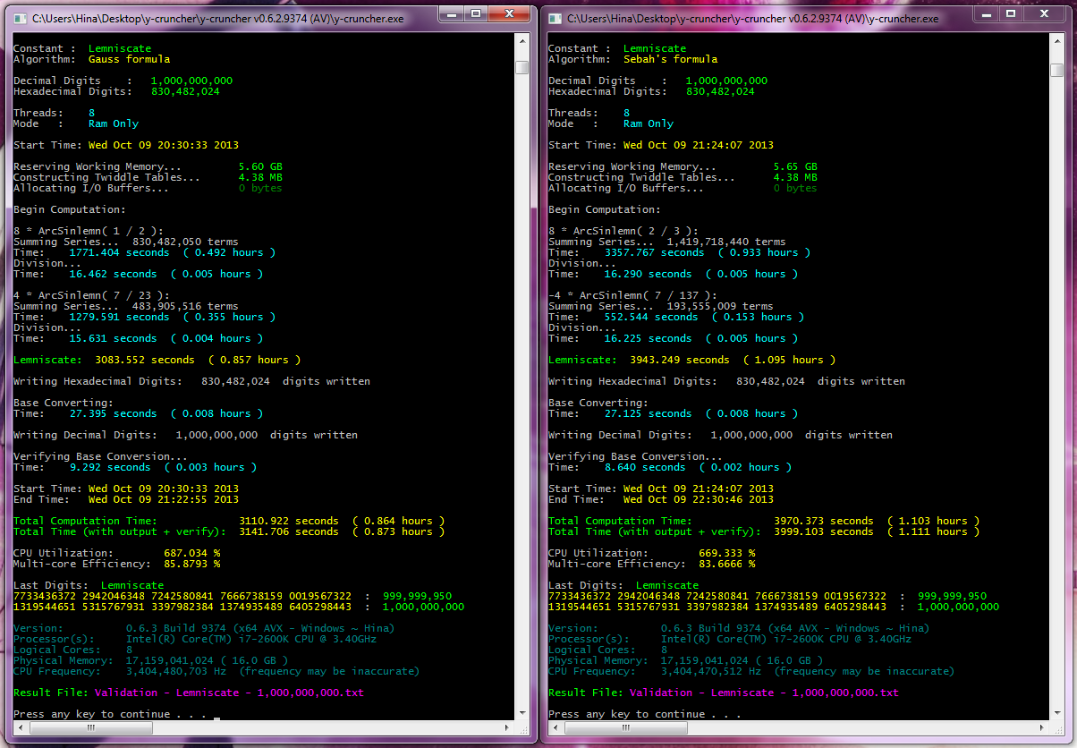Open system menu icon of Sebah's formula window
This screenshot has height=748, width=1077.
(x=555, y=18)
